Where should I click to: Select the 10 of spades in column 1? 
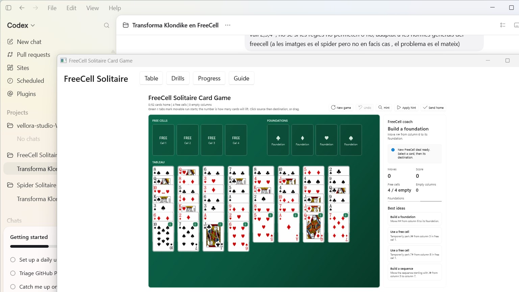point(163,236)
